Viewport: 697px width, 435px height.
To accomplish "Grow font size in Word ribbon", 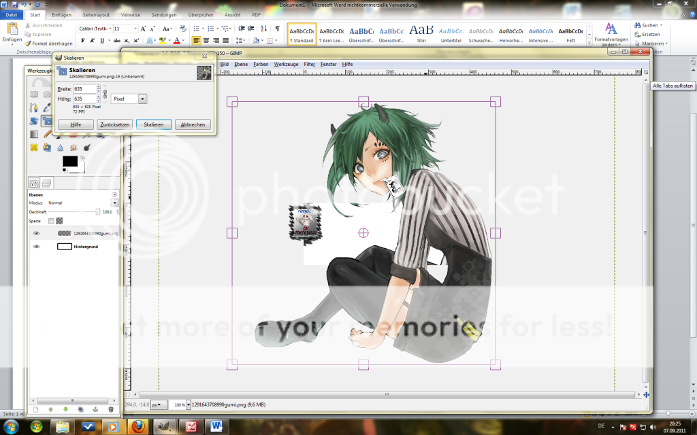I will tap(143, 29).
